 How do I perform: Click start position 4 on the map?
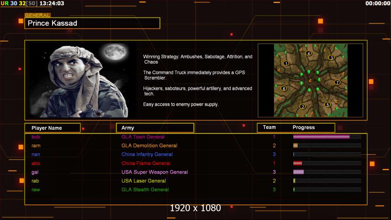[309, 53]
